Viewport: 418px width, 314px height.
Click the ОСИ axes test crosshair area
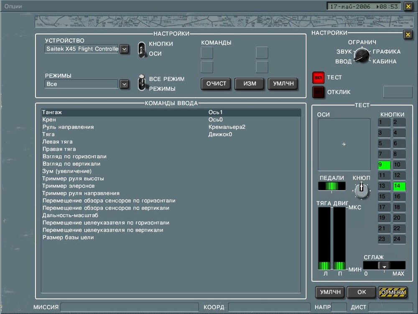coord(344,144)
